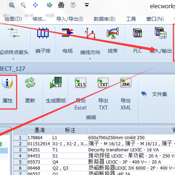Open the 导入/导出(I) menu
The image size is (175, 175).
click(70, 19)
